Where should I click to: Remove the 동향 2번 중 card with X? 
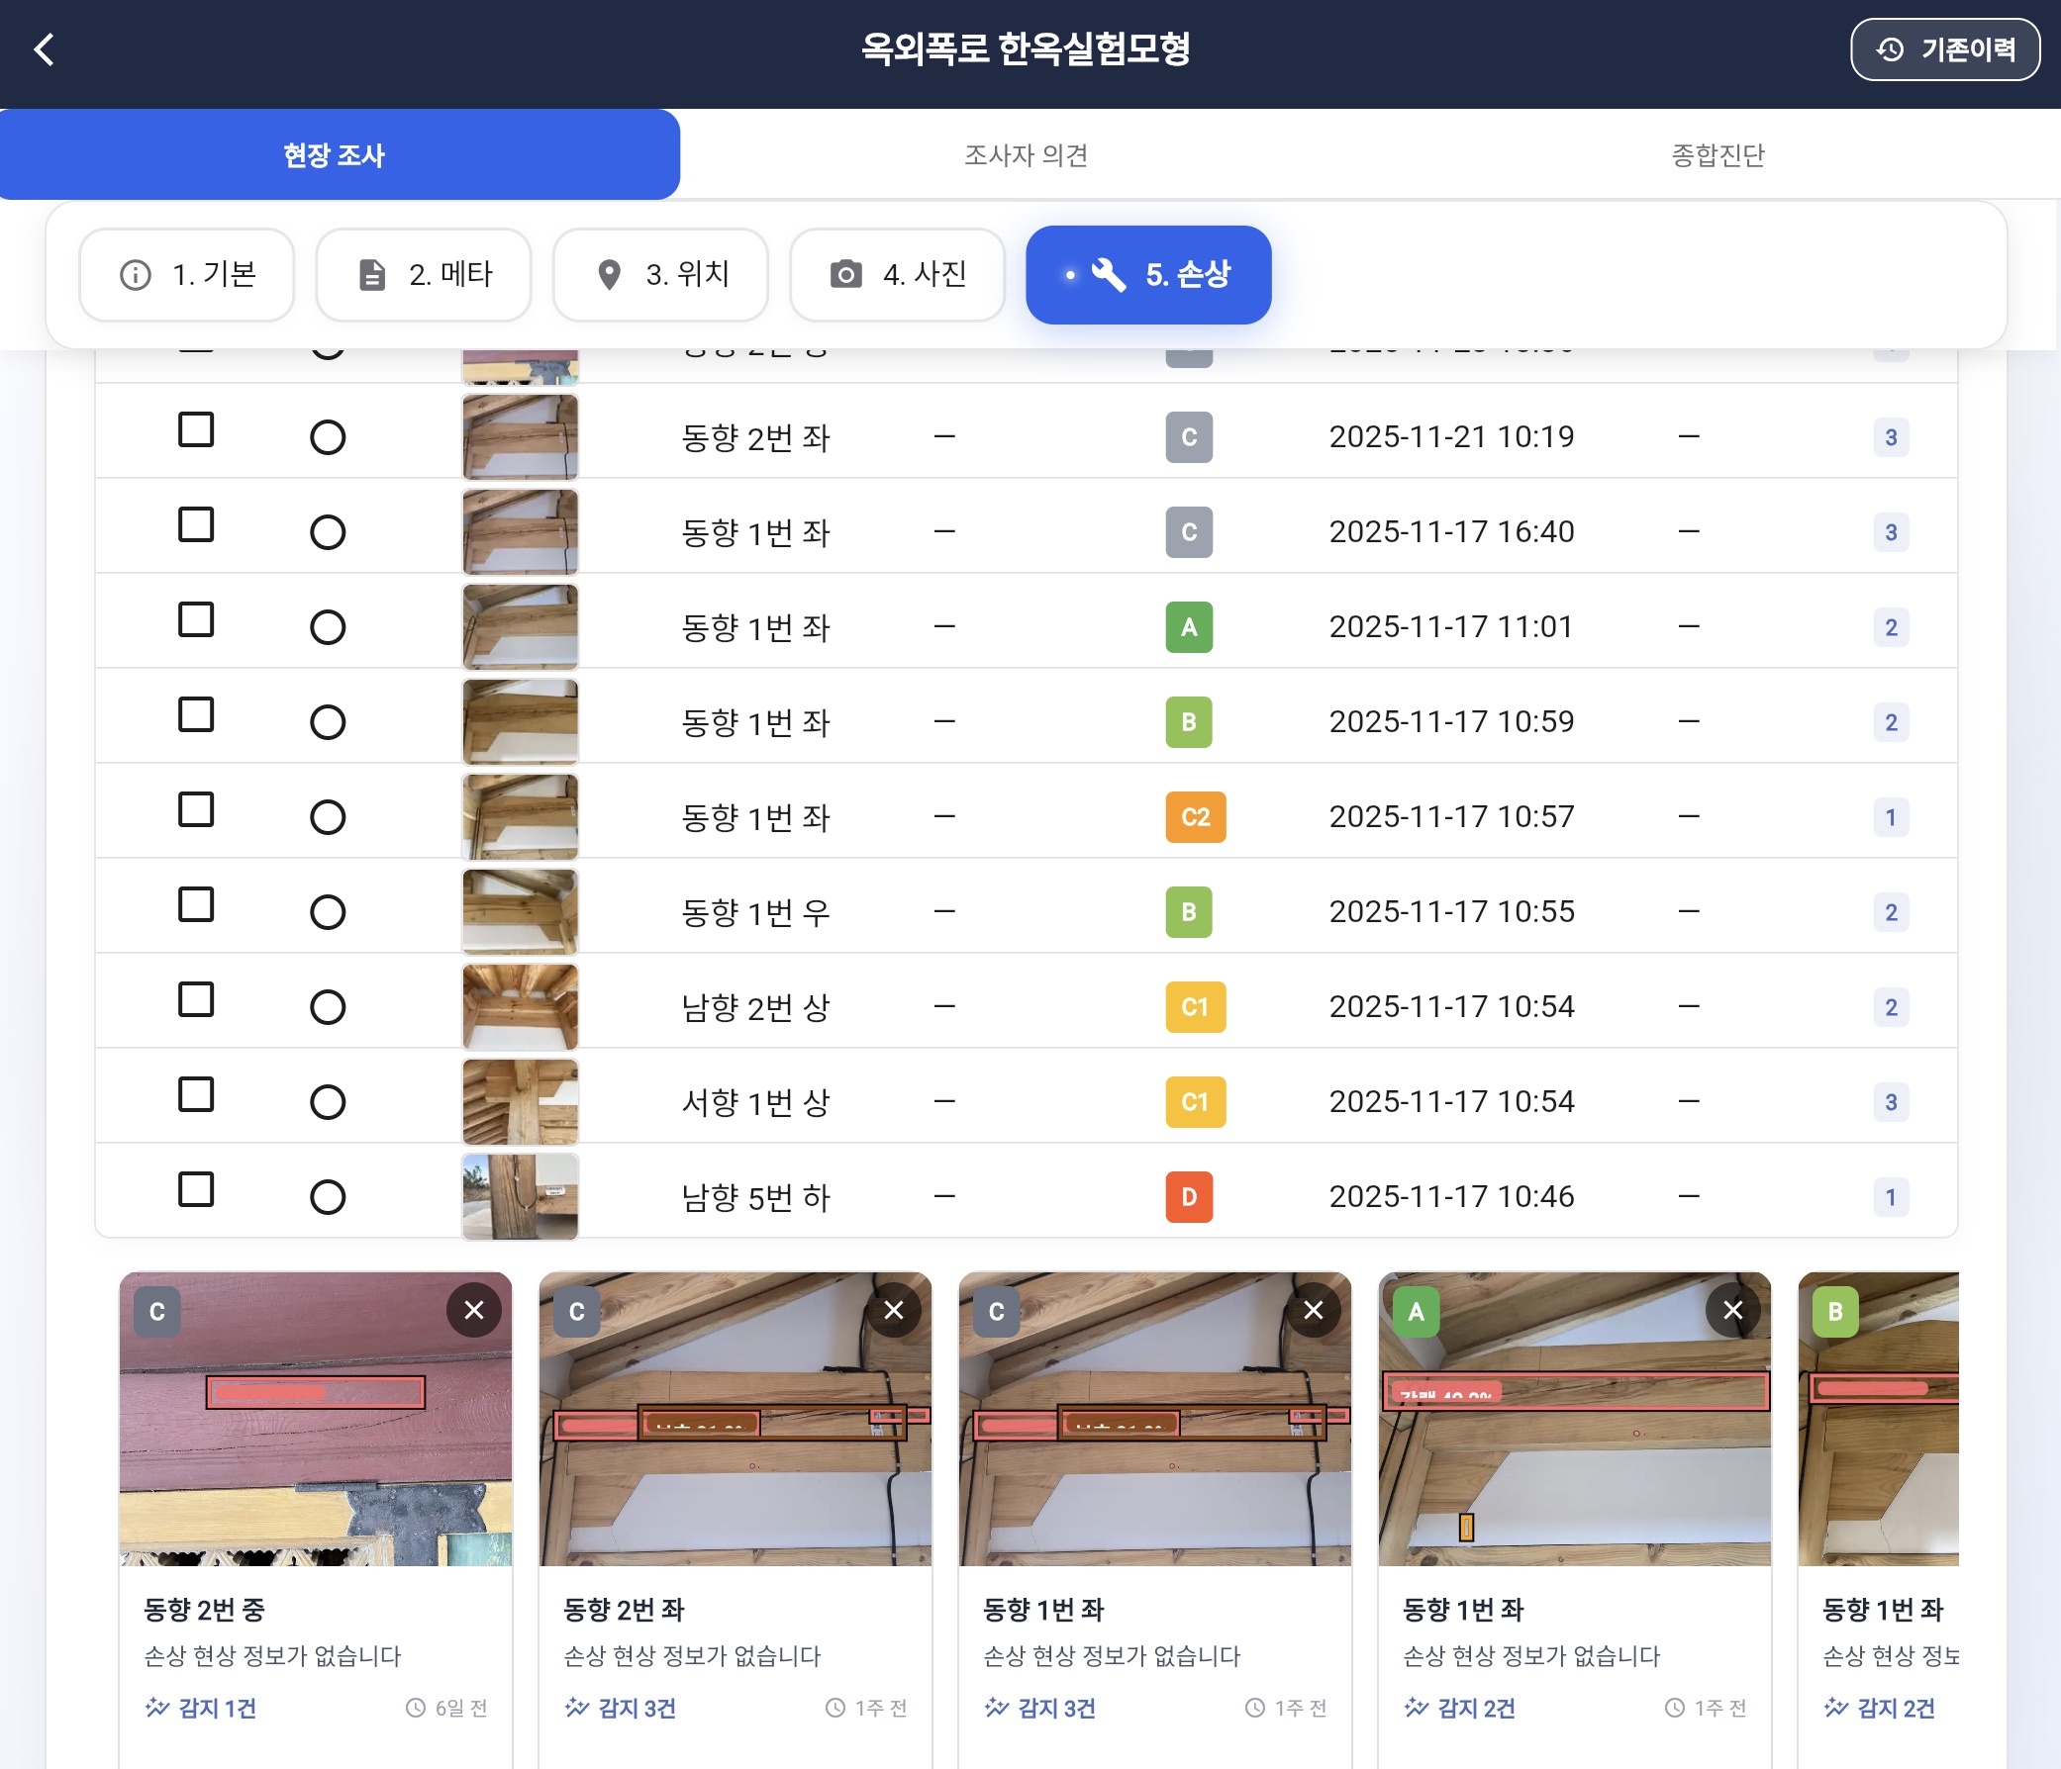click(473, 1311)
